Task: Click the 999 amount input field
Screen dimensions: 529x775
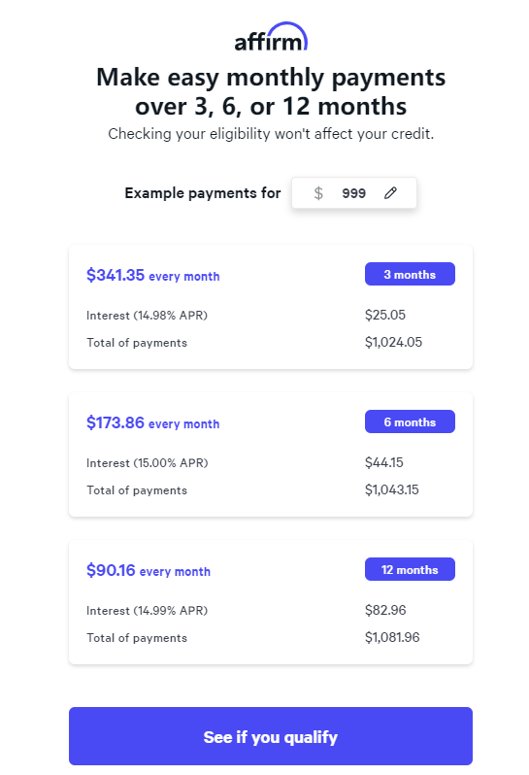Action: click(x=353, y=192)
